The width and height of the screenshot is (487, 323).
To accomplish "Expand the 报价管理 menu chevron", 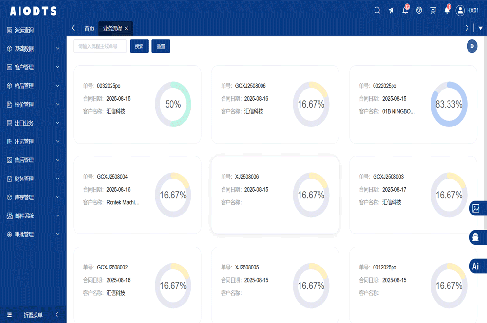I will 58,104.
